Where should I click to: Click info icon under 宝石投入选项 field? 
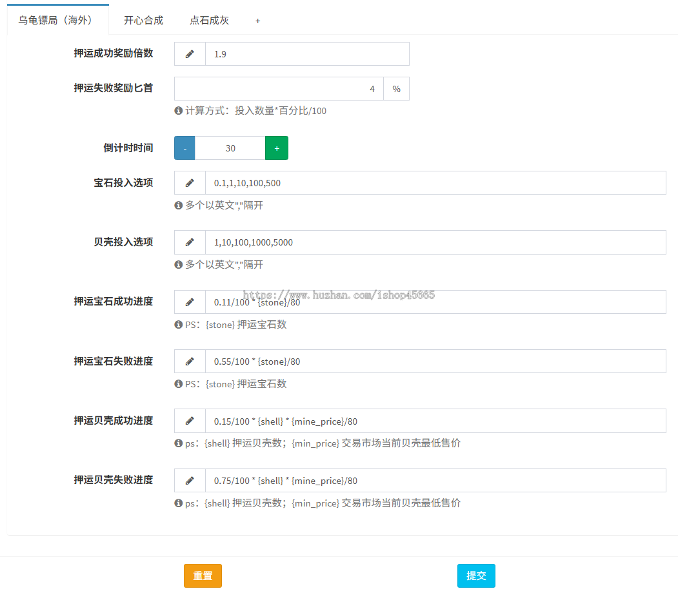pyautogui.click(x=178, y=205)
